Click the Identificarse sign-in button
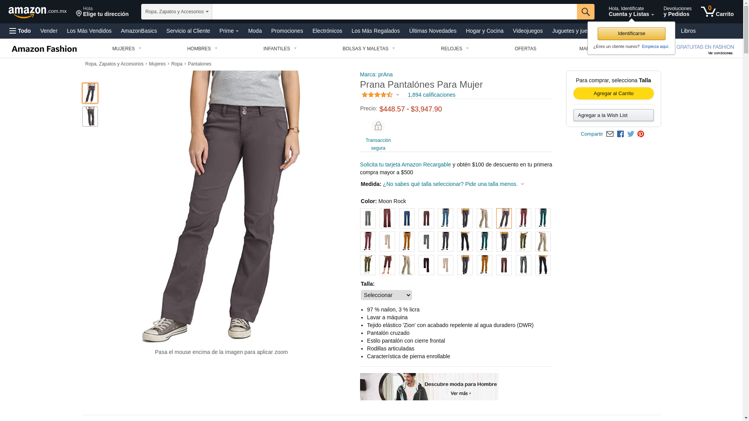 [x=632, y=34]
